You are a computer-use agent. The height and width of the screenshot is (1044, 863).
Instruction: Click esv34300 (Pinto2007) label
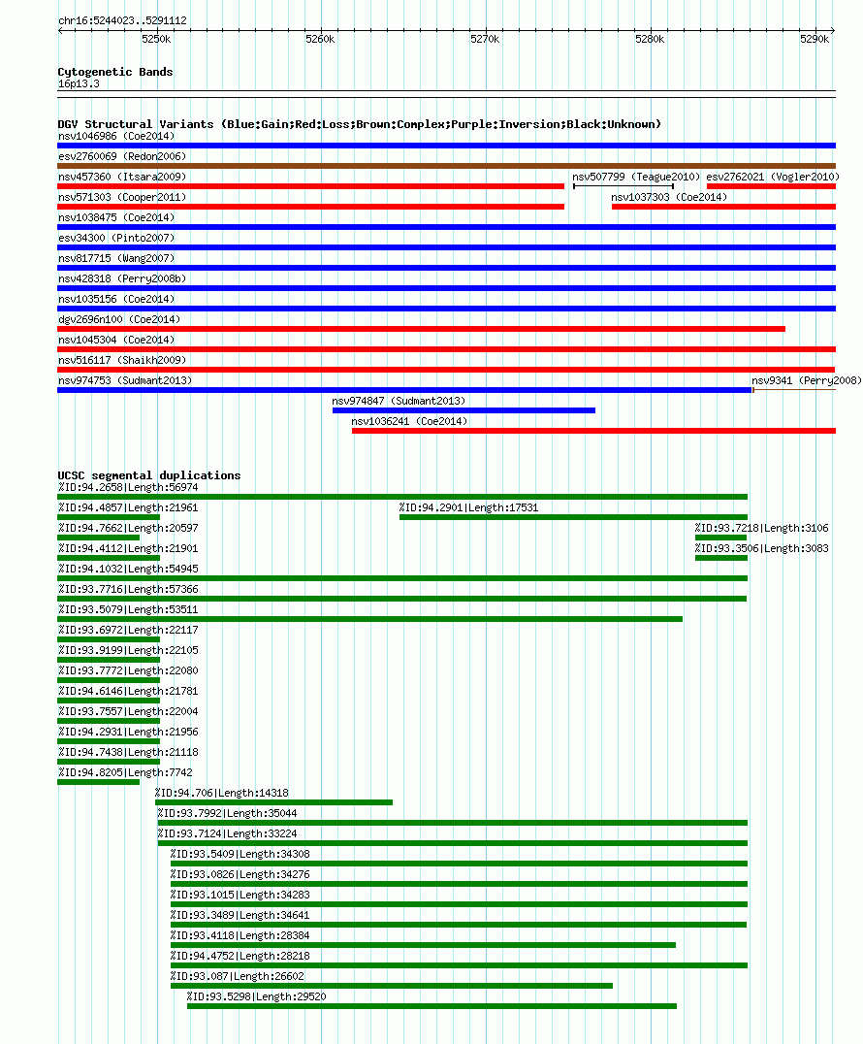coord(116,238)
